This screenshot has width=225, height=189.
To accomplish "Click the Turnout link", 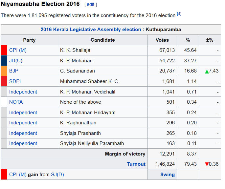I will (136, 164).
